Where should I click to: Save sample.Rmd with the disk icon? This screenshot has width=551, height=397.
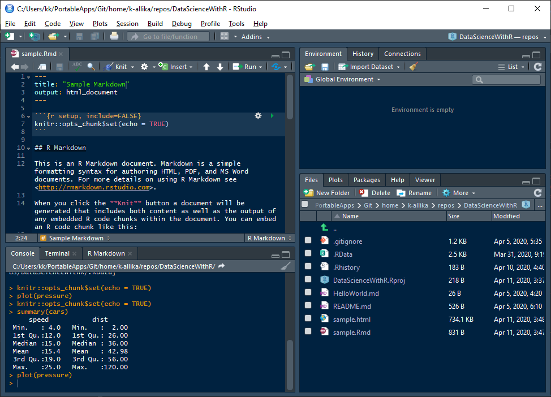[59, 66]
